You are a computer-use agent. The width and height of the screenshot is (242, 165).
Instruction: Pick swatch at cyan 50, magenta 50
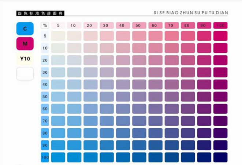pos(138,97)
